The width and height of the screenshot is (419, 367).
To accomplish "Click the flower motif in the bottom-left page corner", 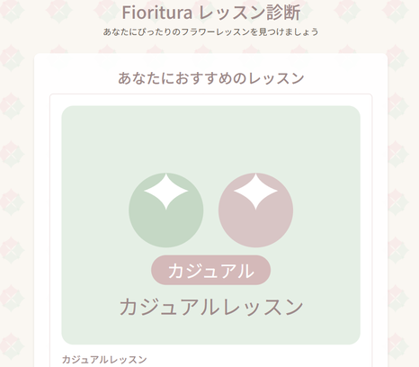I will [12, 346].
